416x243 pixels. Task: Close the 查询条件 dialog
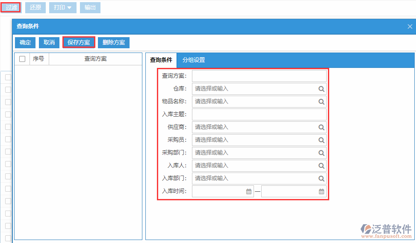click(410, 26)
